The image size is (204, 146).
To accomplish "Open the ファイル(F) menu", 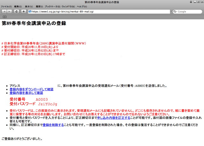I will (6, 6).
